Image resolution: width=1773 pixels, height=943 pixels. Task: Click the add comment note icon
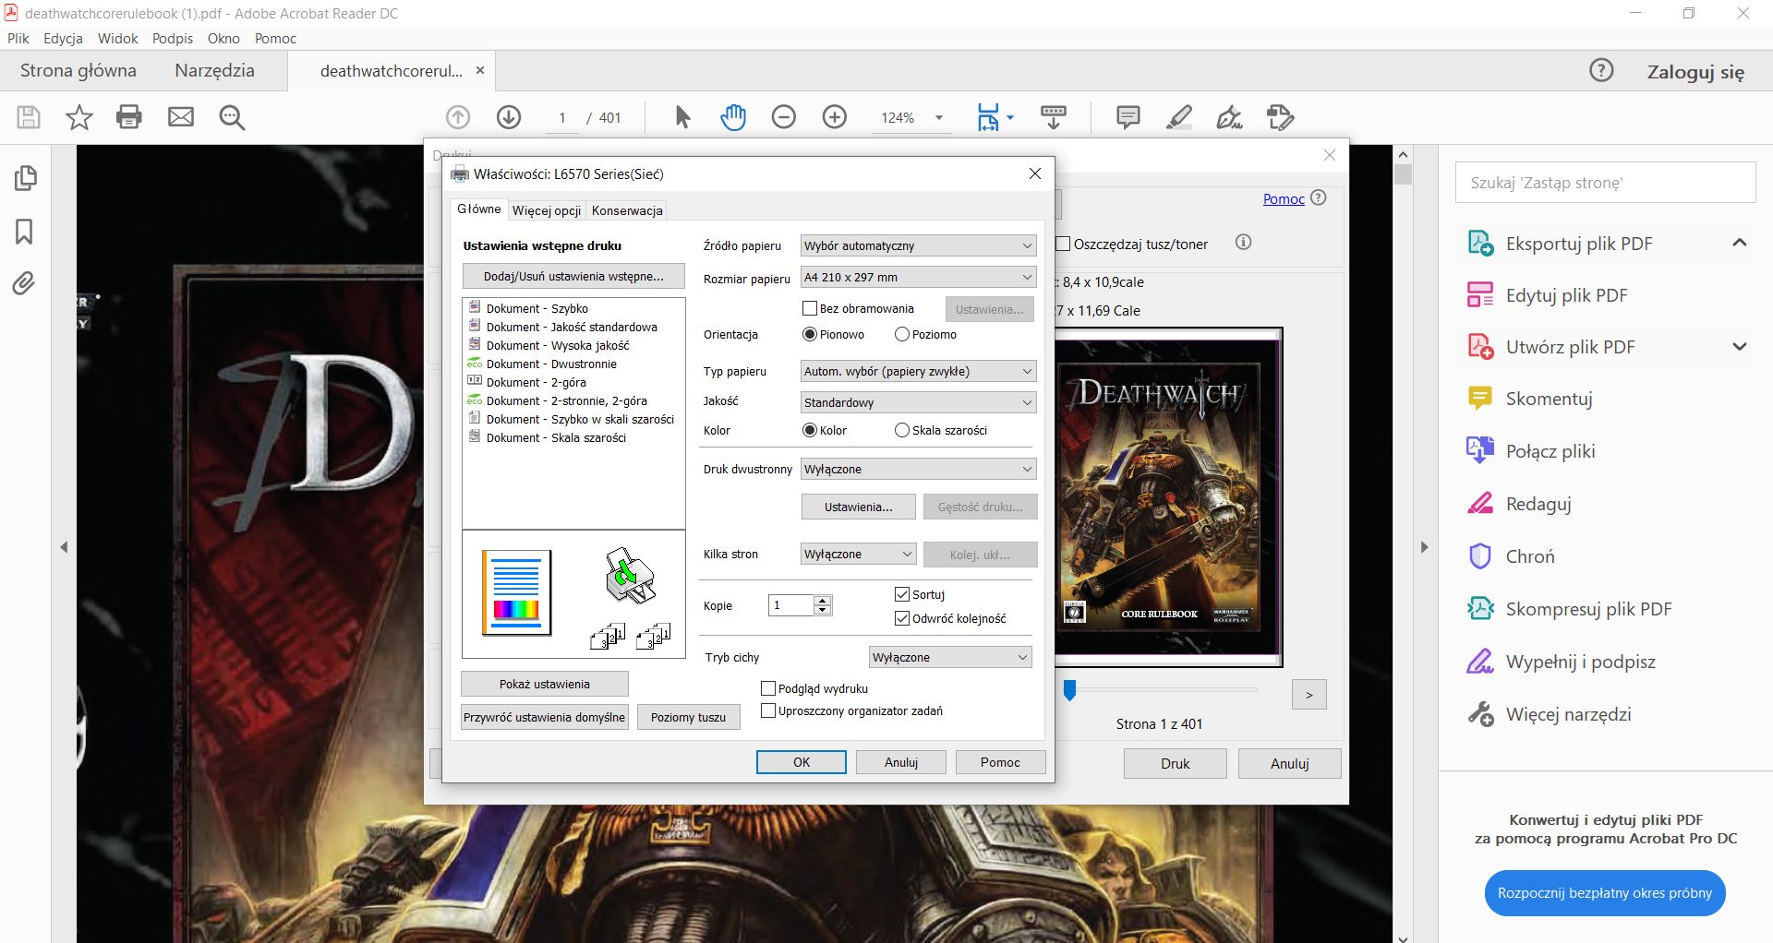pyautogui.click(x=1128, y=117)
